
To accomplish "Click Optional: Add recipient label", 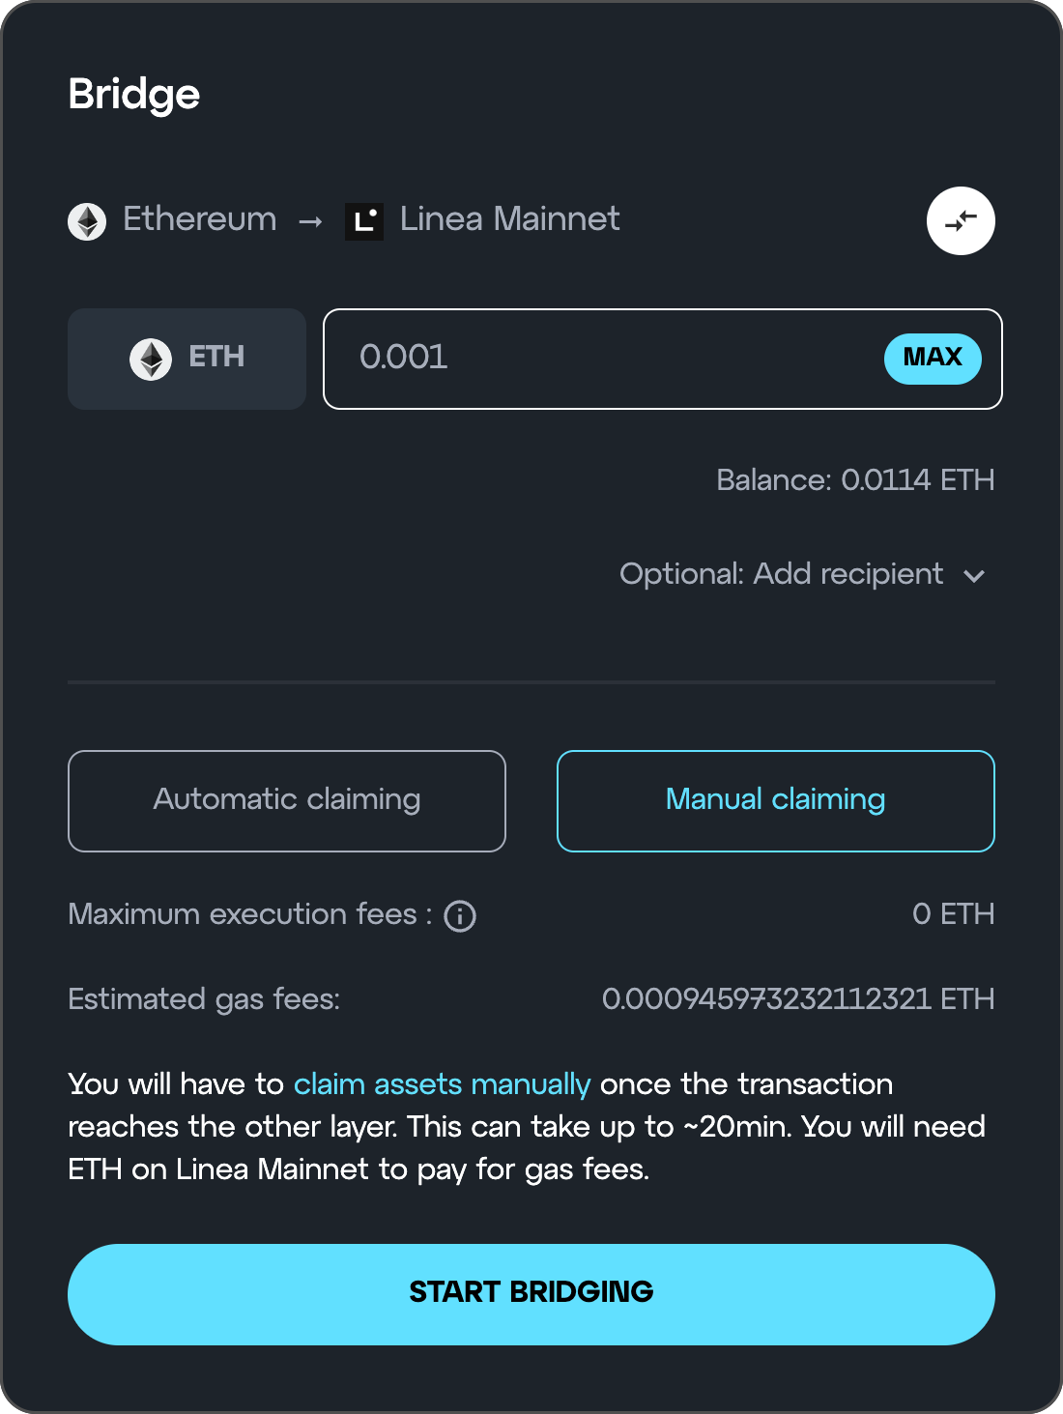I will 781,574.
